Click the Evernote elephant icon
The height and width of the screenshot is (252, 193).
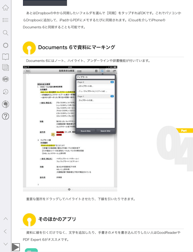[5, 104]
